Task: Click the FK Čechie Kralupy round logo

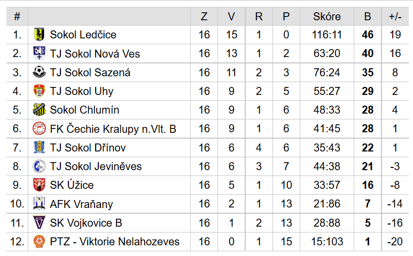Action: pyautogui.click(x=39, y=129)
